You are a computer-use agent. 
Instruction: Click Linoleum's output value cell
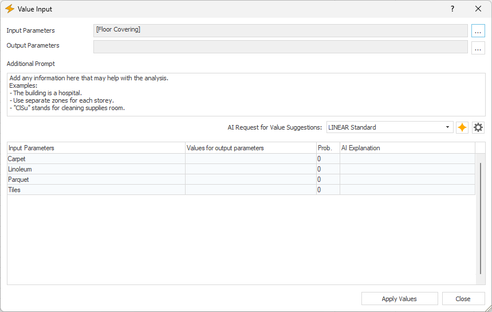click(x=251, y=169)
